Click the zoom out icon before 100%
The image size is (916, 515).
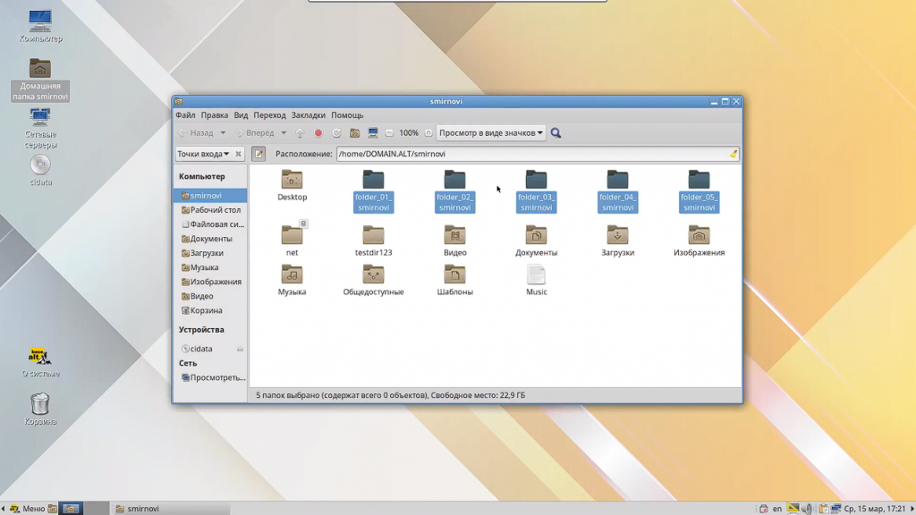click(x=389, y=133)
